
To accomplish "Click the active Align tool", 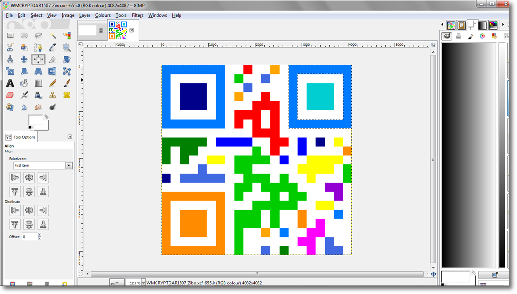I will pyautogui.click(x=38, y=59).
